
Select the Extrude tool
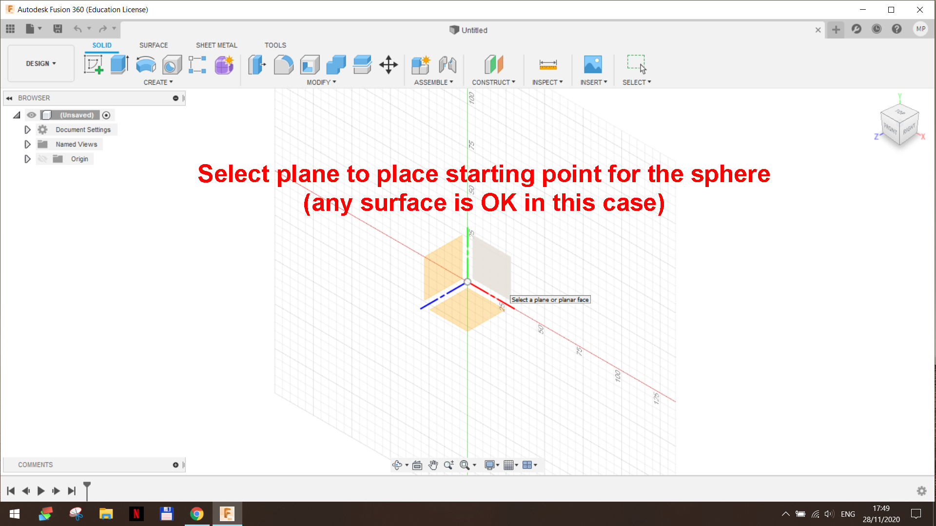pyautogui.click(x=119, y=64)
